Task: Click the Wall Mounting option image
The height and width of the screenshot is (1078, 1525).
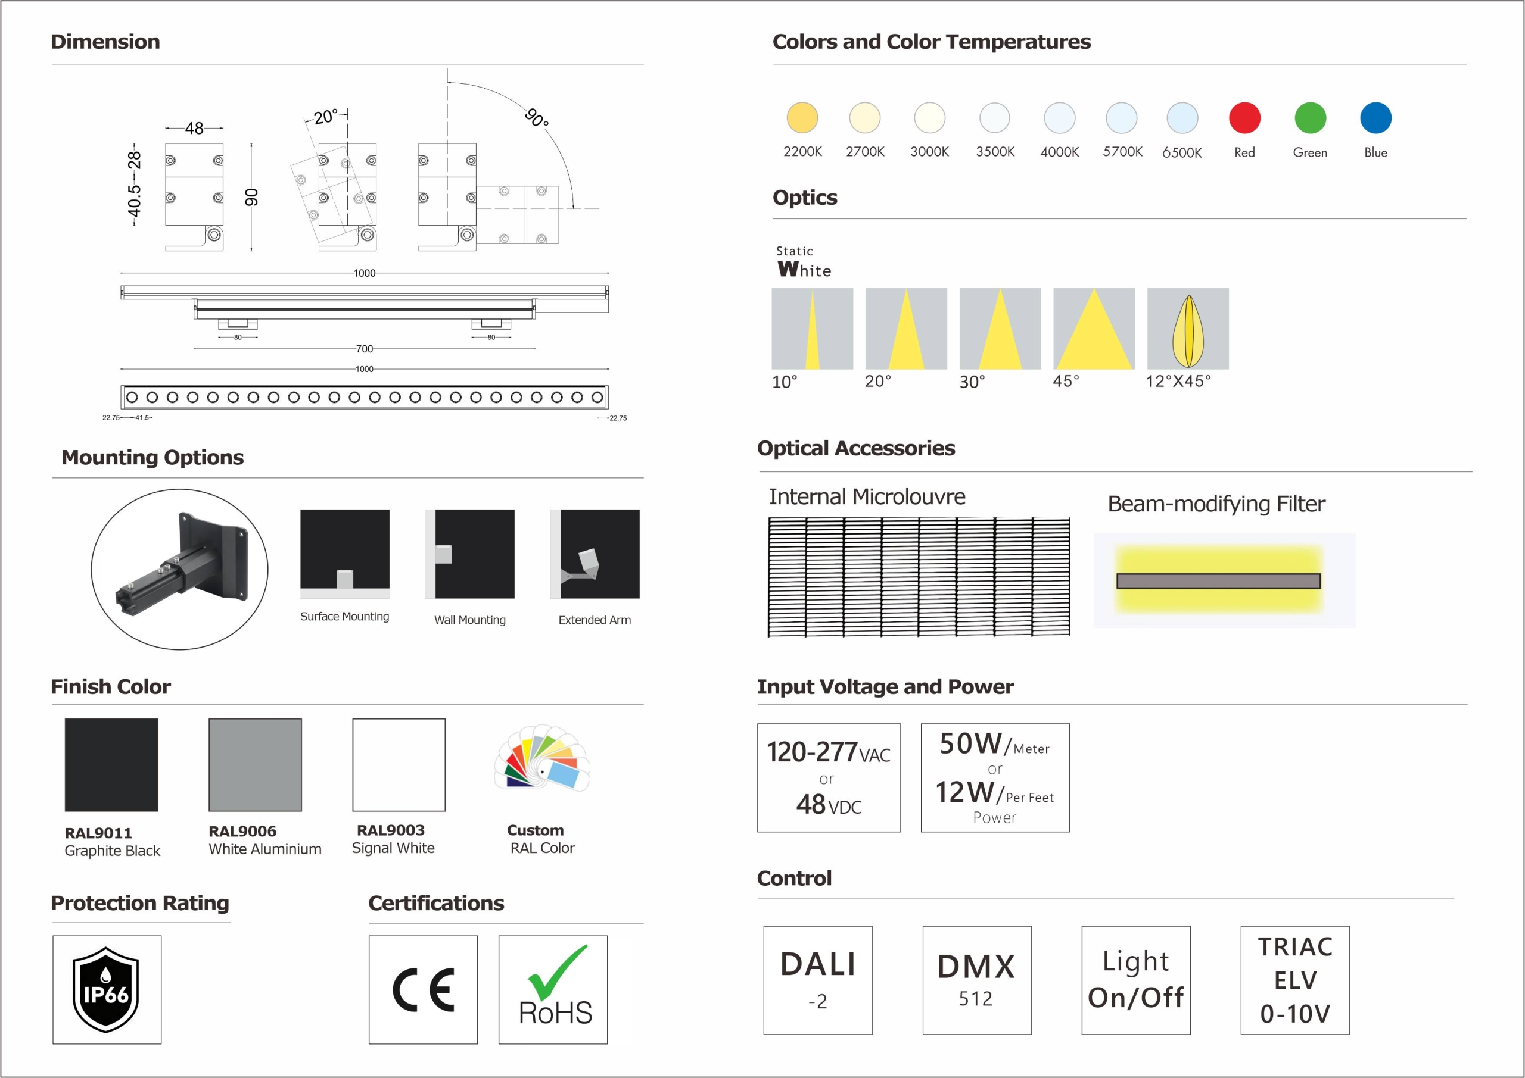Action: [469, 554]
